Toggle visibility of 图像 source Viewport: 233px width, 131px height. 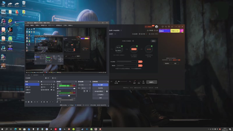point(52,87)
